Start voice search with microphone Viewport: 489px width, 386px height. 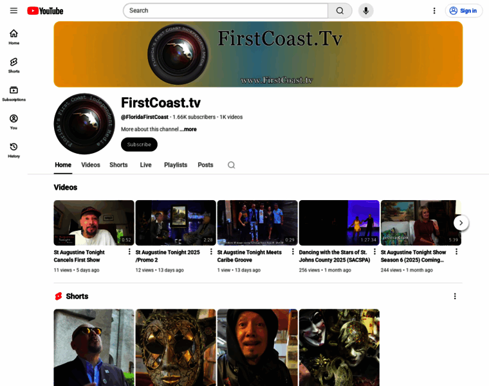366,10
